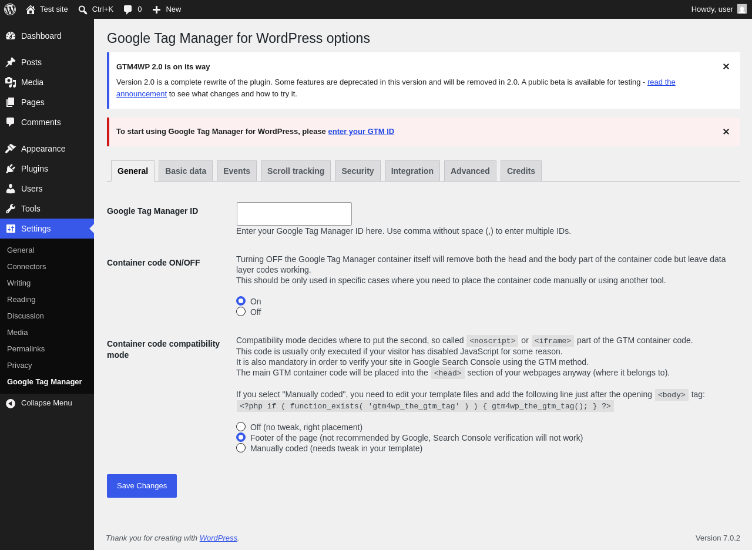Dismiss the enter GTM ID warning notice
The image size is (752, 550).
tap(726, 132)
